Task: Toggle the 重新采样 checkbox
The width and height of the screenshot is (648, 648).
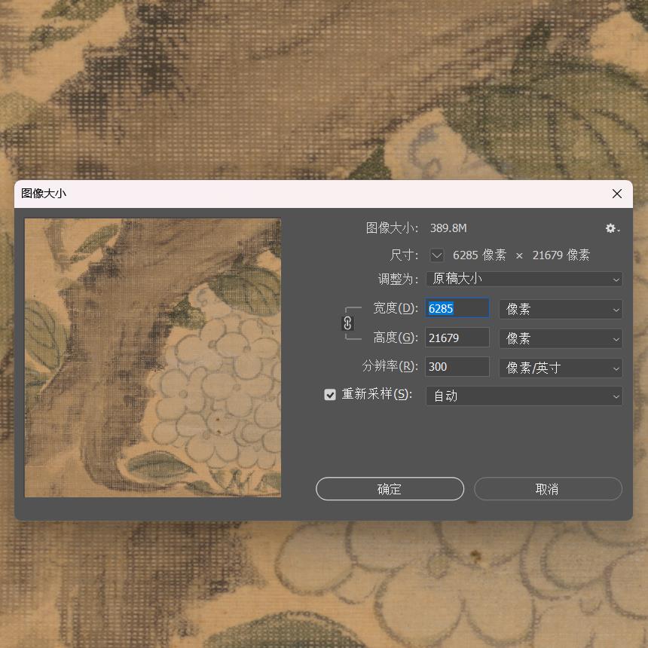Action: tap(330, 394)
